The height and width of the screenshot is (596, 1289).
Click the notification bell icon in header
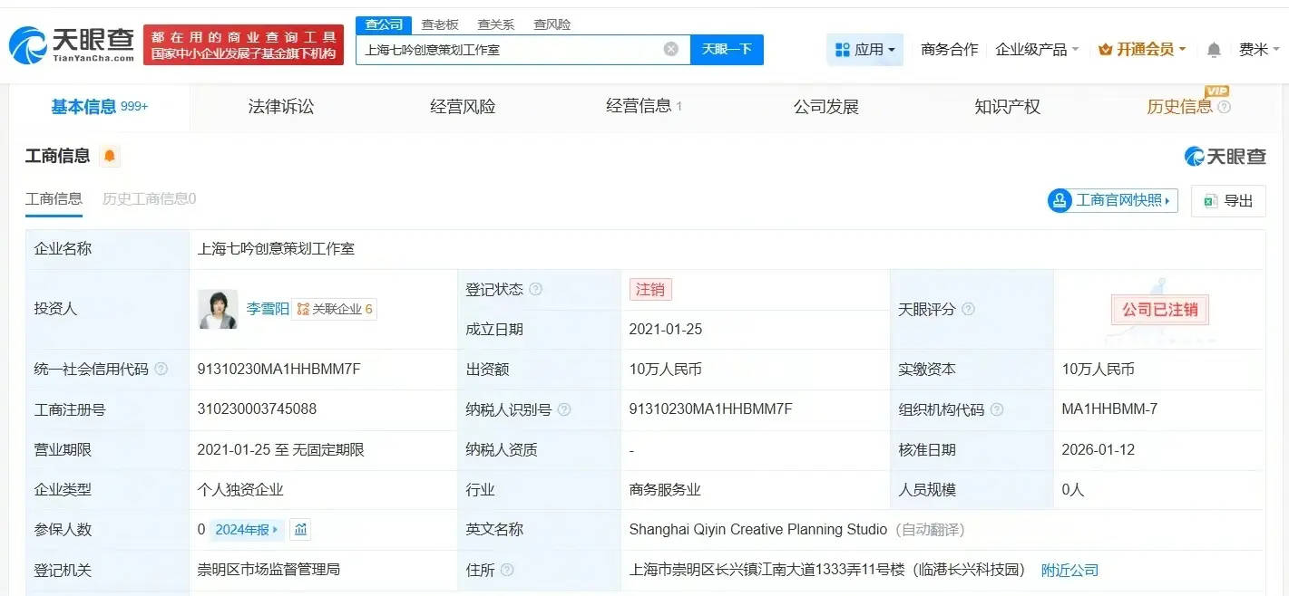point(1214,50)
